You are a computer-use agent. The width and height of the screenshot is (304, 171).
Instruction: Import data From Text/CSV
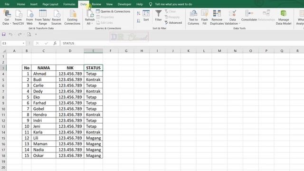pos(18,18)
